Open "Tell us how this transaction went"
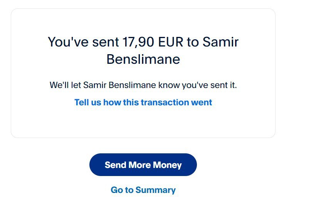The image size is (326, 216). point(143,103)
